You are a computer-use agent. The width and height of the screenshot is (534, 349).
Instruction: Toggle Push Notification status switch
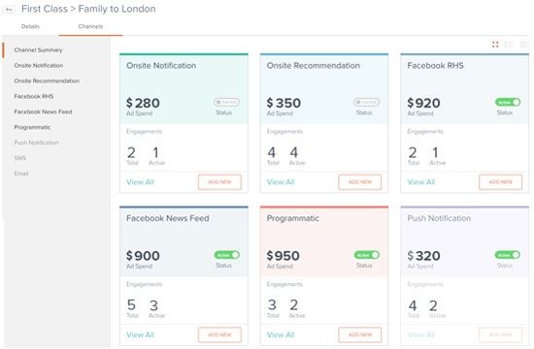click(508, 255)
